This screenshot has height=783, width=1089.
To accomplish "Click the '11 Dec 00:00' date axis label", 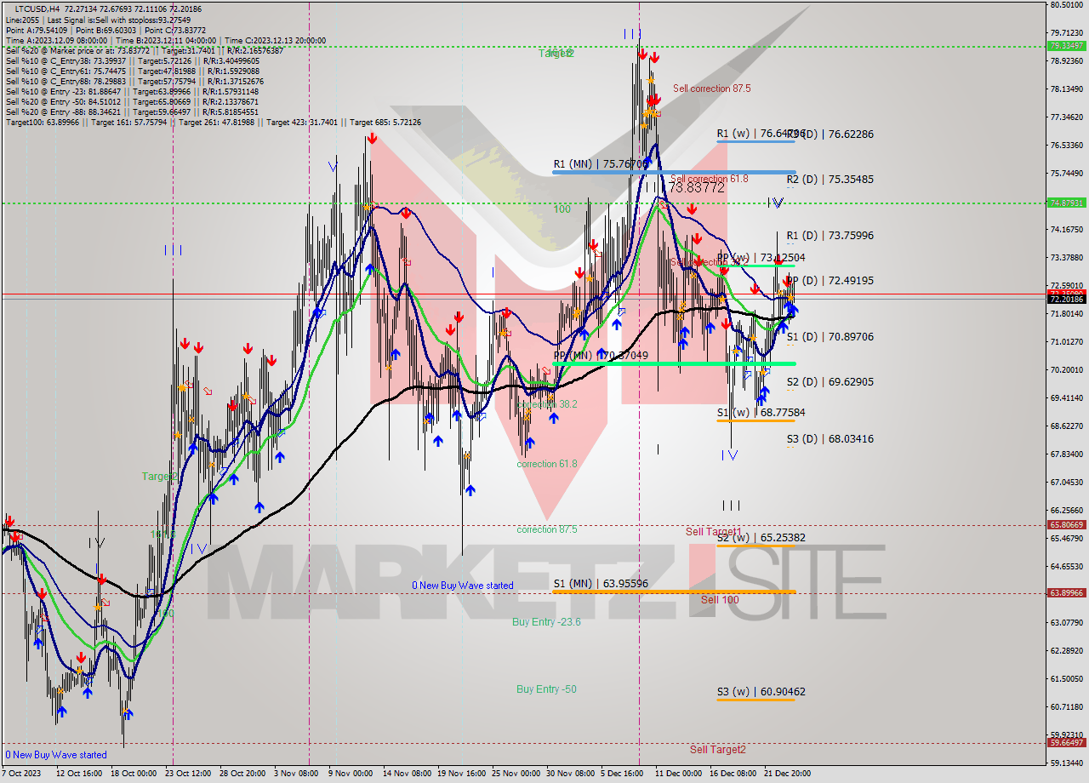I will pyautogui.click(x=678, y=774).
